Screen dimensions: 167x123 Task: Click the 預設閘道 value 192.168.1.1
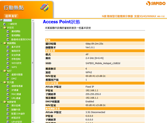(x=92, y=98)
